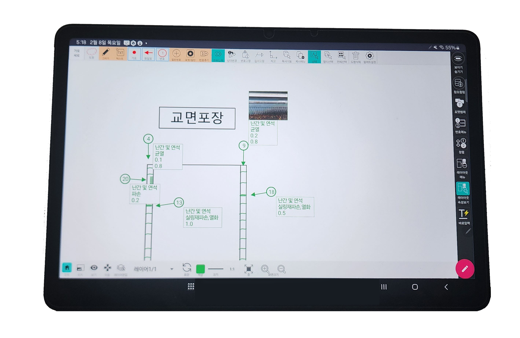Click the green 색상 color swatch
The image size is (520, 338).
[200, 269]
